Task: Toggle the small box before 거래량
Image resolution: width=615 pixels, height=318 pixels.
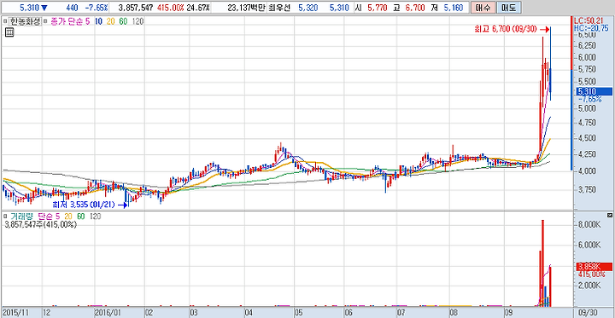Action: coord(5,217)
